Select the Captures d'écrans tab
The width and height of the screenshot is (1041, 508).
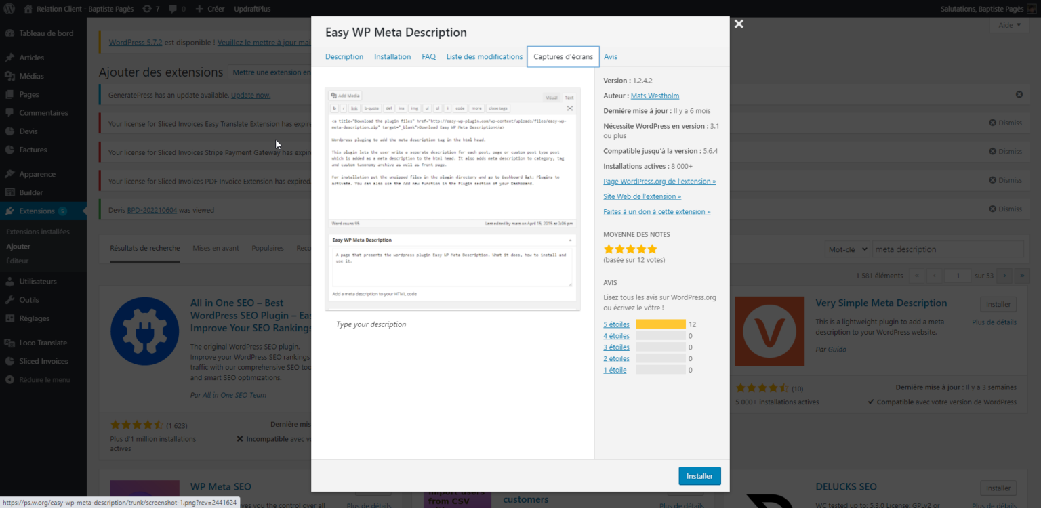(563, 56)
